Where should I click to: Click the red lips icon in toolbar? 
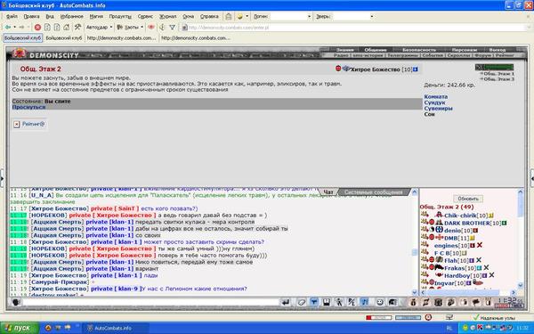[x=151, y=27]
